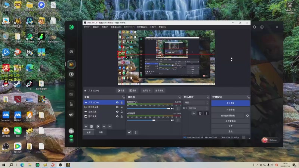Mute the 麦克风/Aux speaker icon
299x168 pixels.
173,109
